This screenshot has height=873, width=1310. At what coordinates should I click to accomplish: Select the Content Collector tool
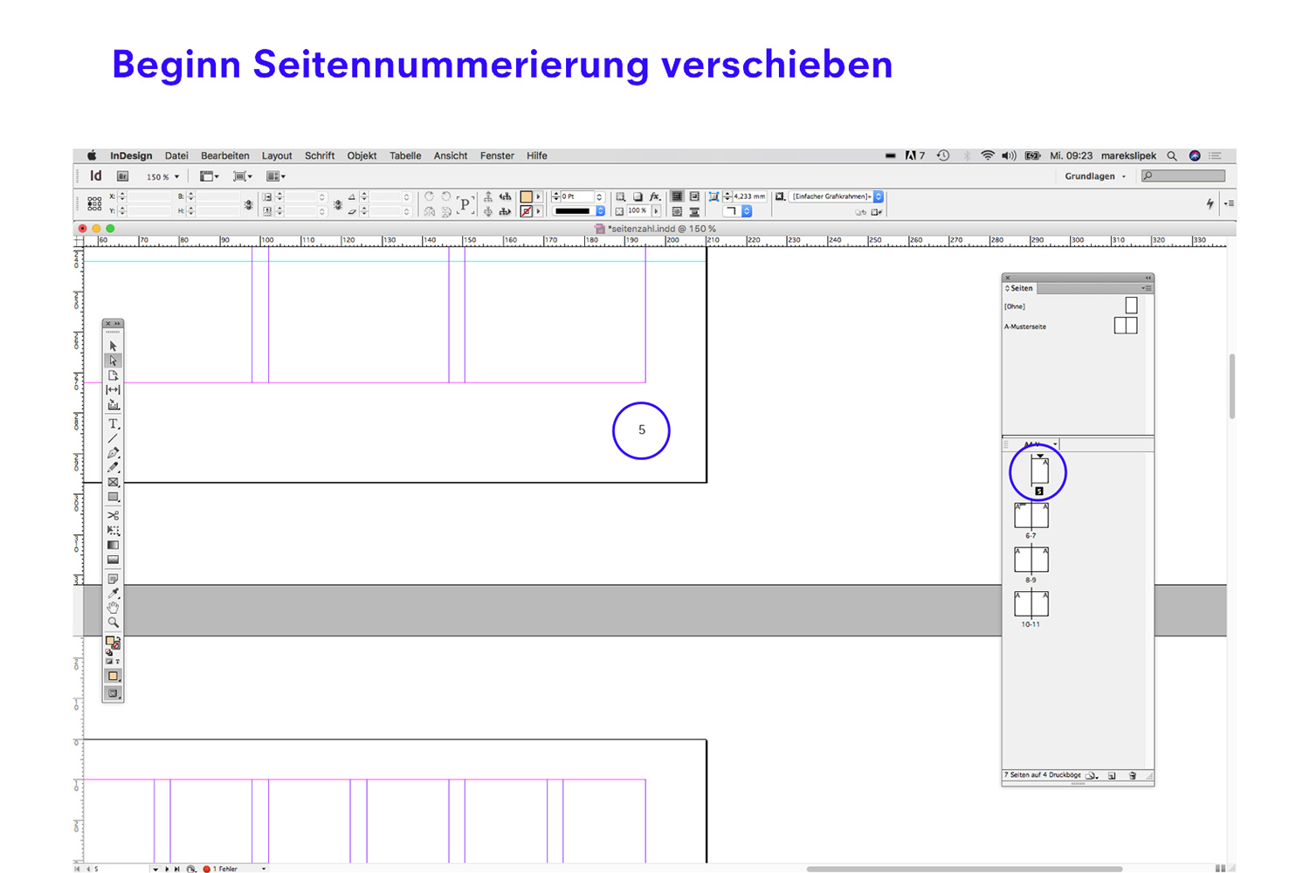[113, 405]
